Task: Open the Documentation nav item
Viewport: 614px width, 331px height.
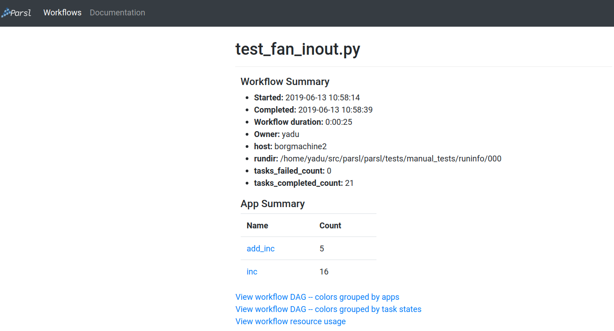Action: click(x=117, y=13)
